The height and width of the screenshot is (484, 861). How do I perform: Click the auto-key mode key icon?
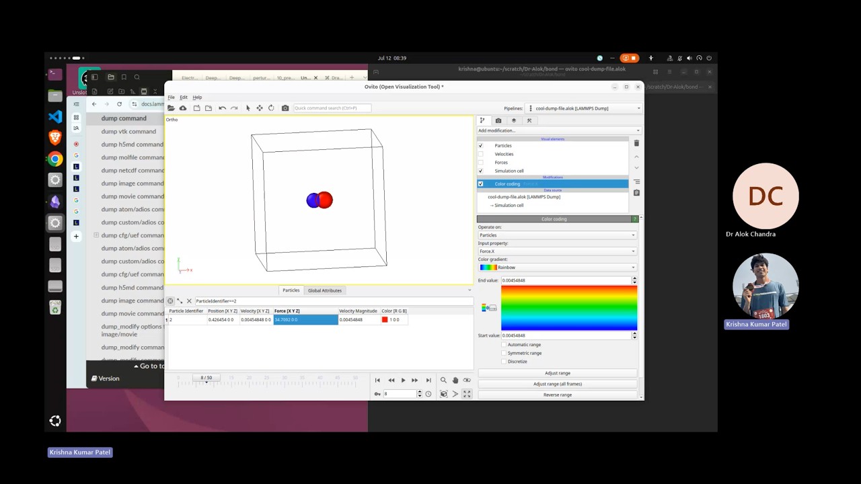[377, 394]
